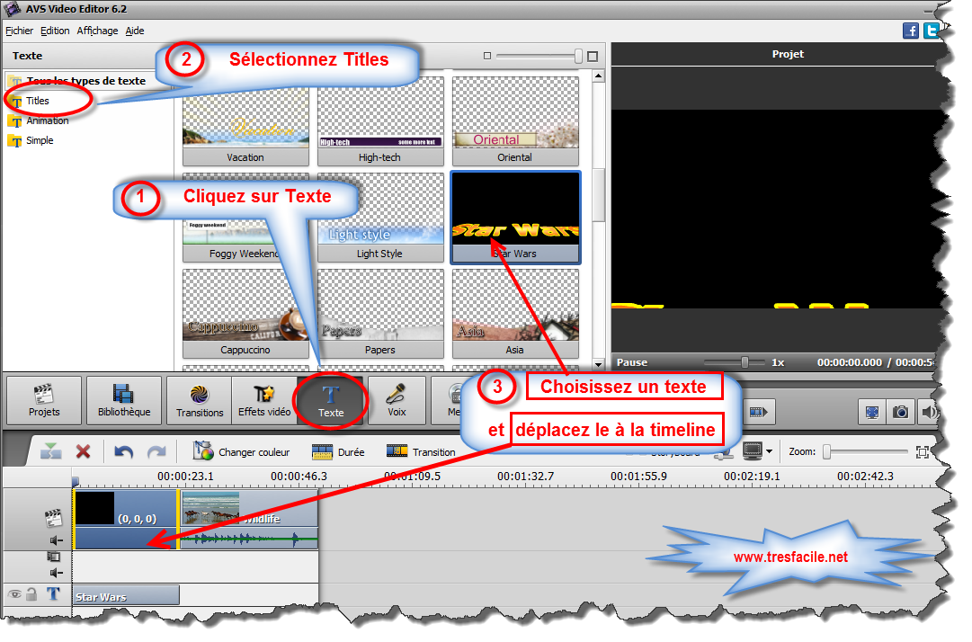Open the Transitions panel
Screen dimensions: 972x642
198,400
